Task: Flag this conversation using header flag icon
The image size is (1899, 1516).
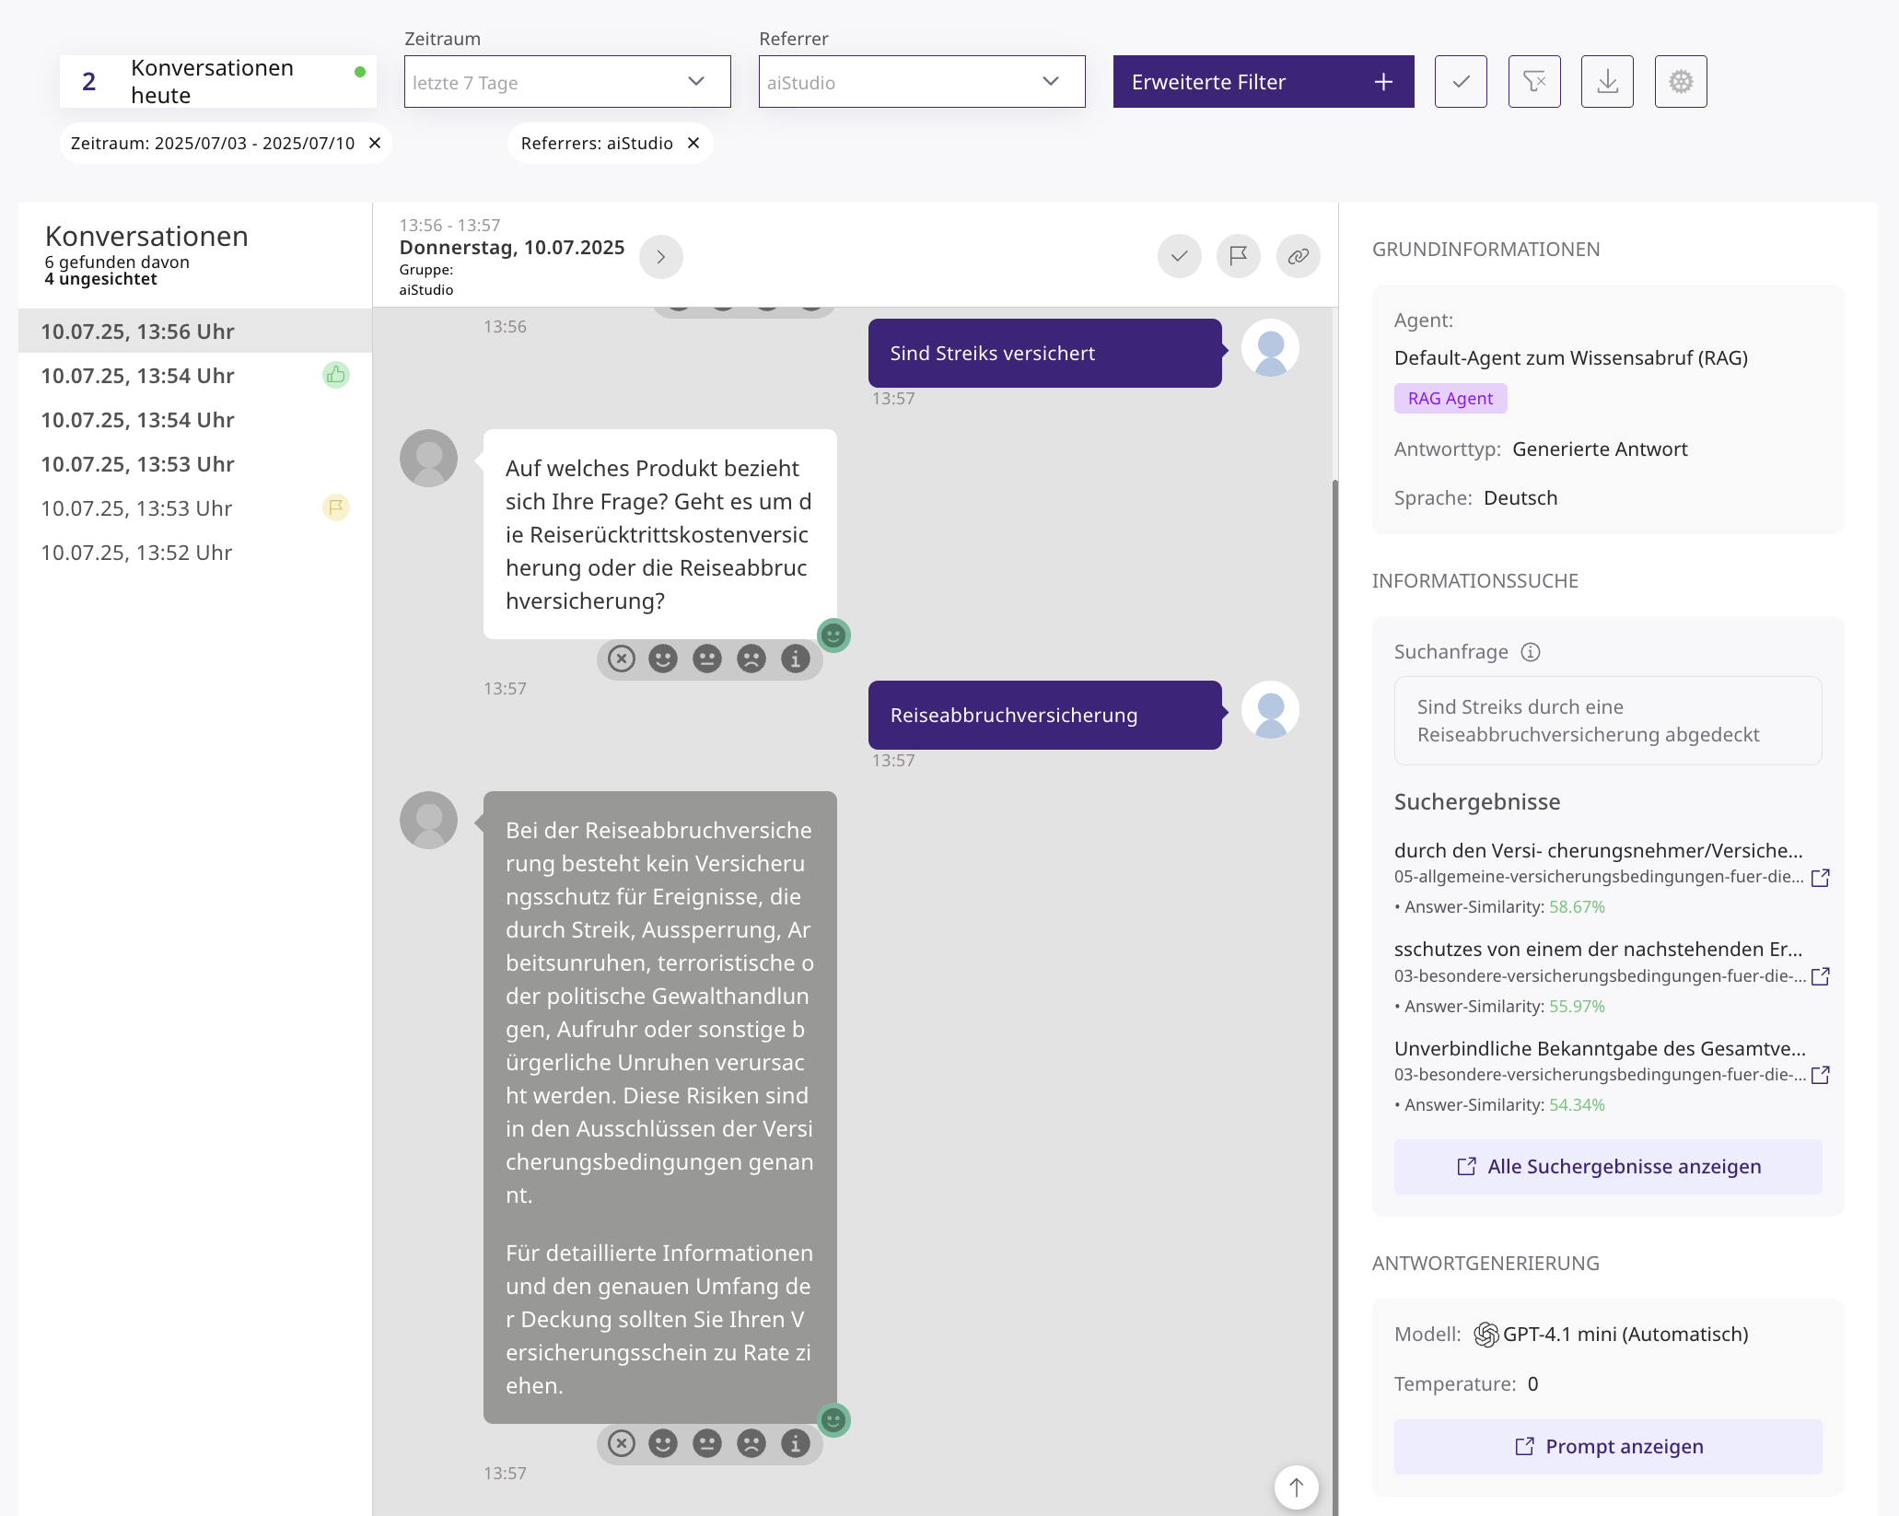Action: click(1239, 256)
